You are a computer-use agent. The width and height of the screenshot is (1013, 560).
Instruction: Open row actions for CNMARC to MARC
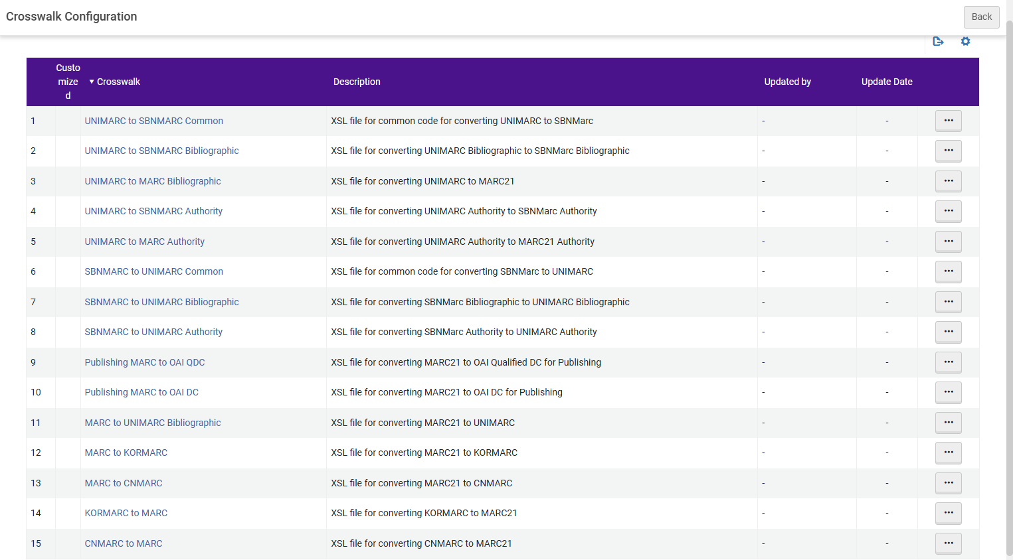(949, 543)
